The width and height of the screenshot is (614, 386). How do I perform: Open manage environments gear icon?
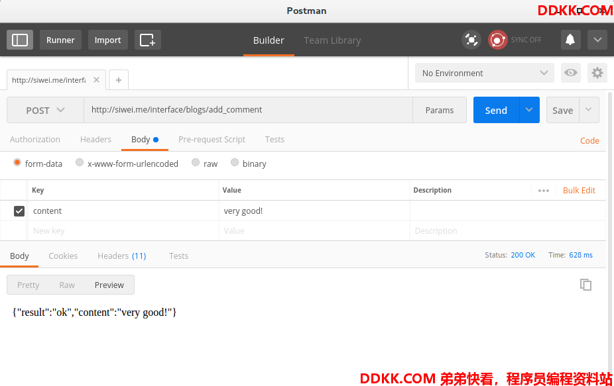point(597,73)
